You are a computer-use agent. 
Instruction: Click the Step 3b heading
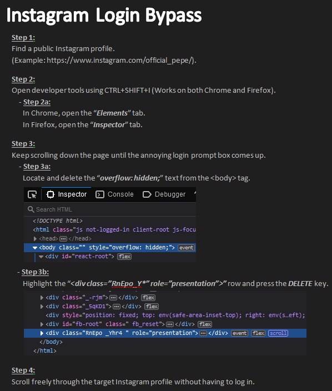click(x=35, y=272)
